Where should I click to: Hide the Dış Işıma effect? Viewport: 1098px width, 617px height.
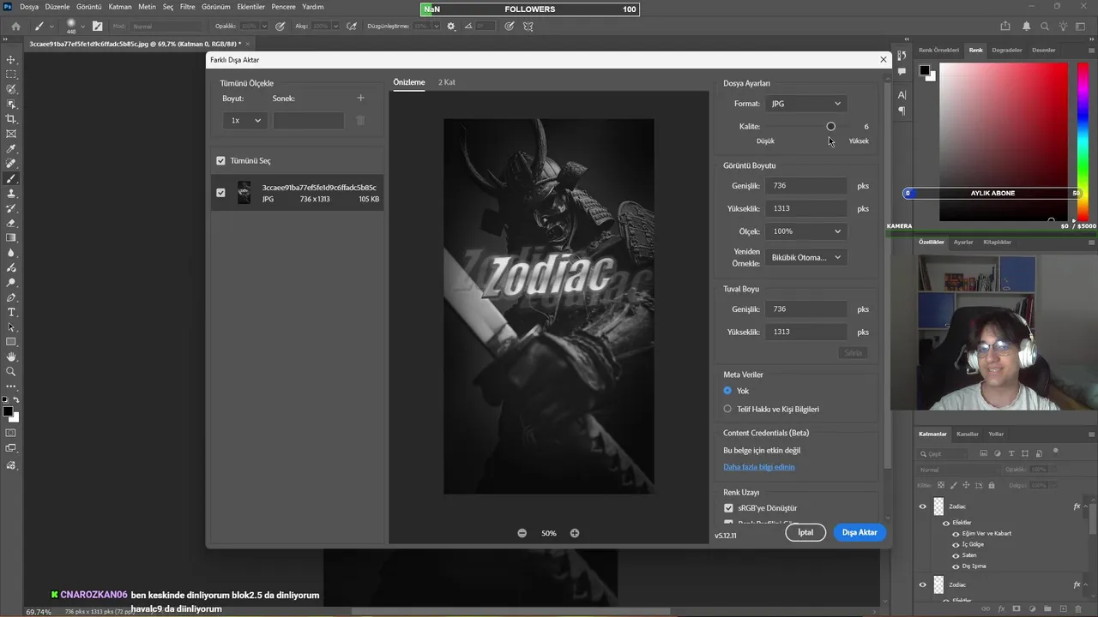[x=956, y=566]
